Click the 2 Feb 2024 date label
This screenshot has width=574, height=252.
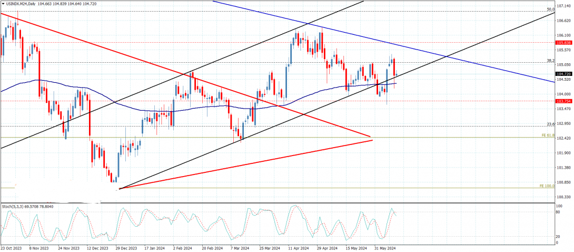click(183, 248)
